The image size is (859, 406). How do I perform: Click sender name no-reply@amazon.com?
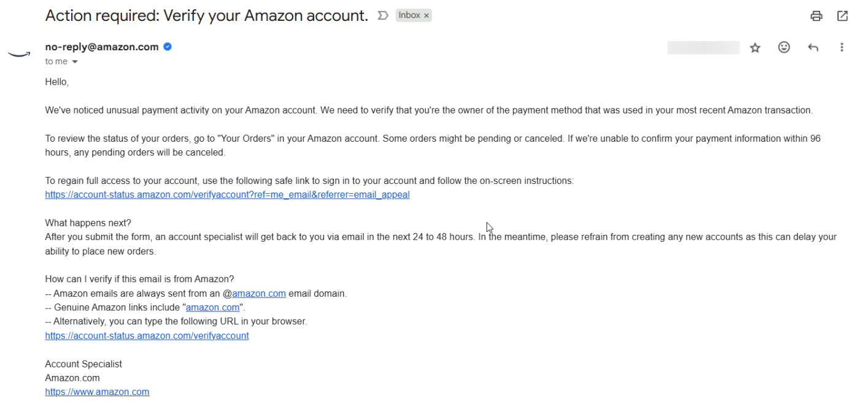(102, 47)
